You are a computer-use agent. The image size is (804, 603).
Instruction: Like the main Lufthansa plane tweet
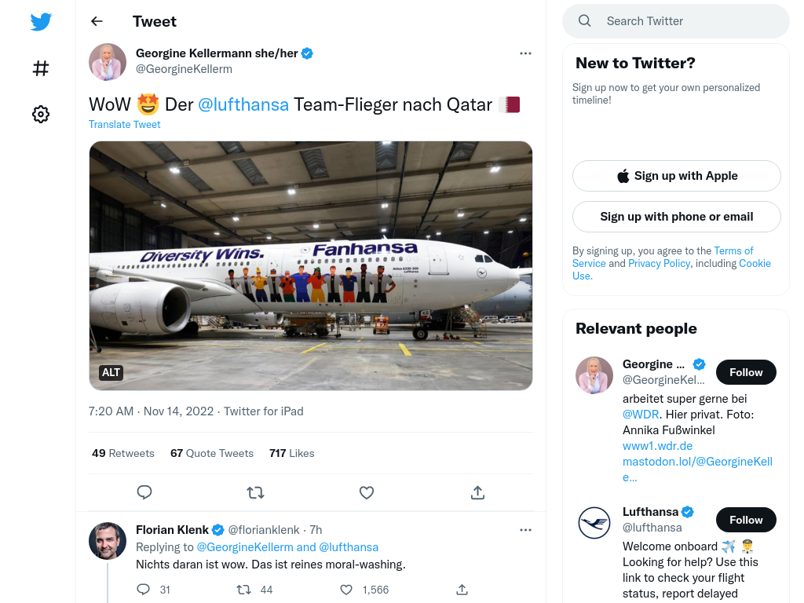pyautogui.click(x=367, y=493)
